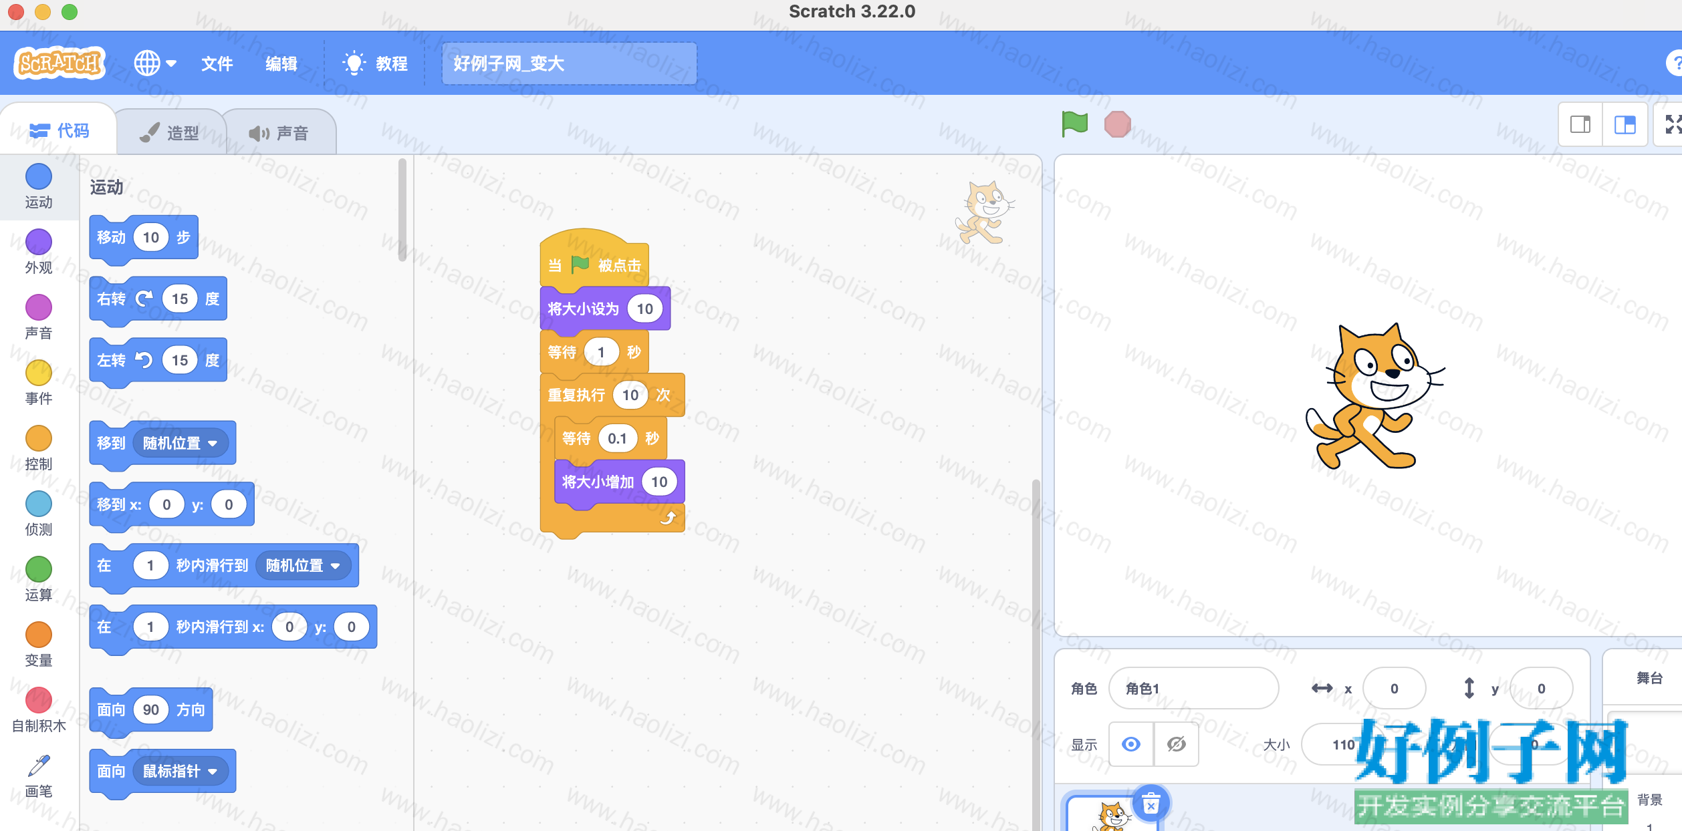The image size is (1682, 831).
Task: Click the sprite name field 角色1
Action: pyautogui.click(x=1193, y=688)
